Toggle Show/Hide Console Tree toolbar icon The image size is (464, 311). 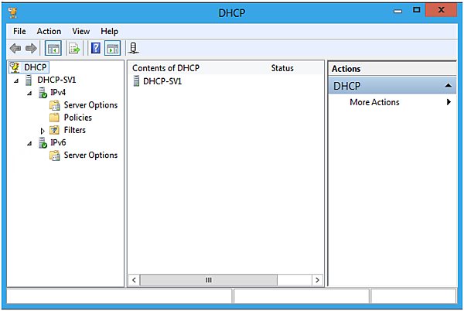(53, 48)
